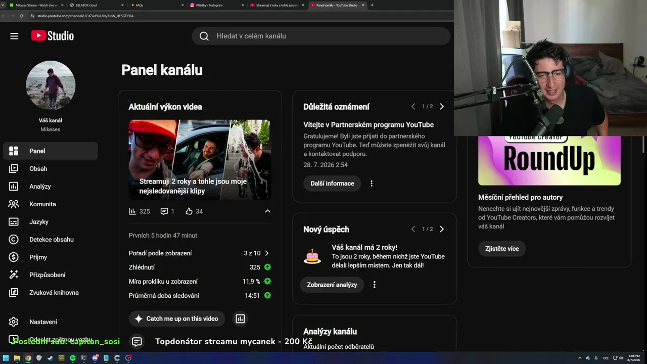Open Komunita in the sidebar
Viewport: 647px width, 364px height.
[x=51, y=204]
